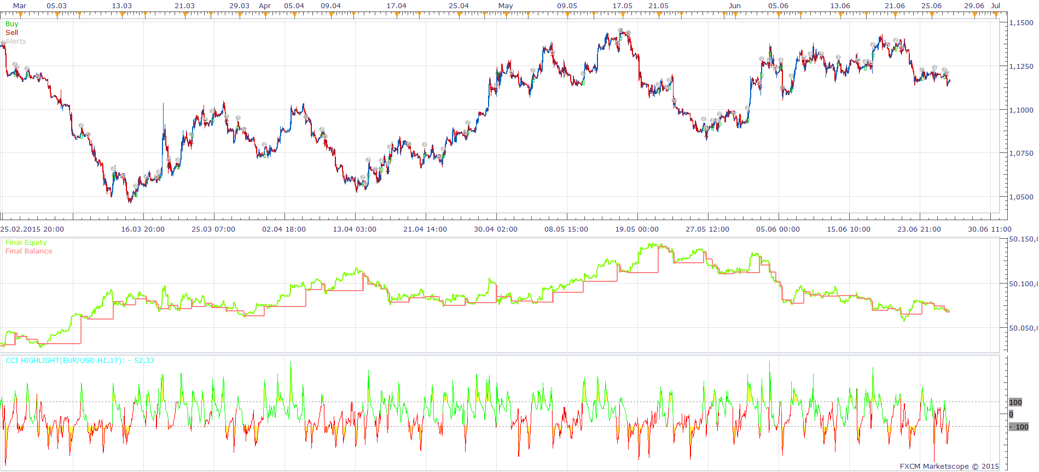The image size is (1039, 472).
Task: Click the 25.04 date on top timeline
Action: (458, 6)
